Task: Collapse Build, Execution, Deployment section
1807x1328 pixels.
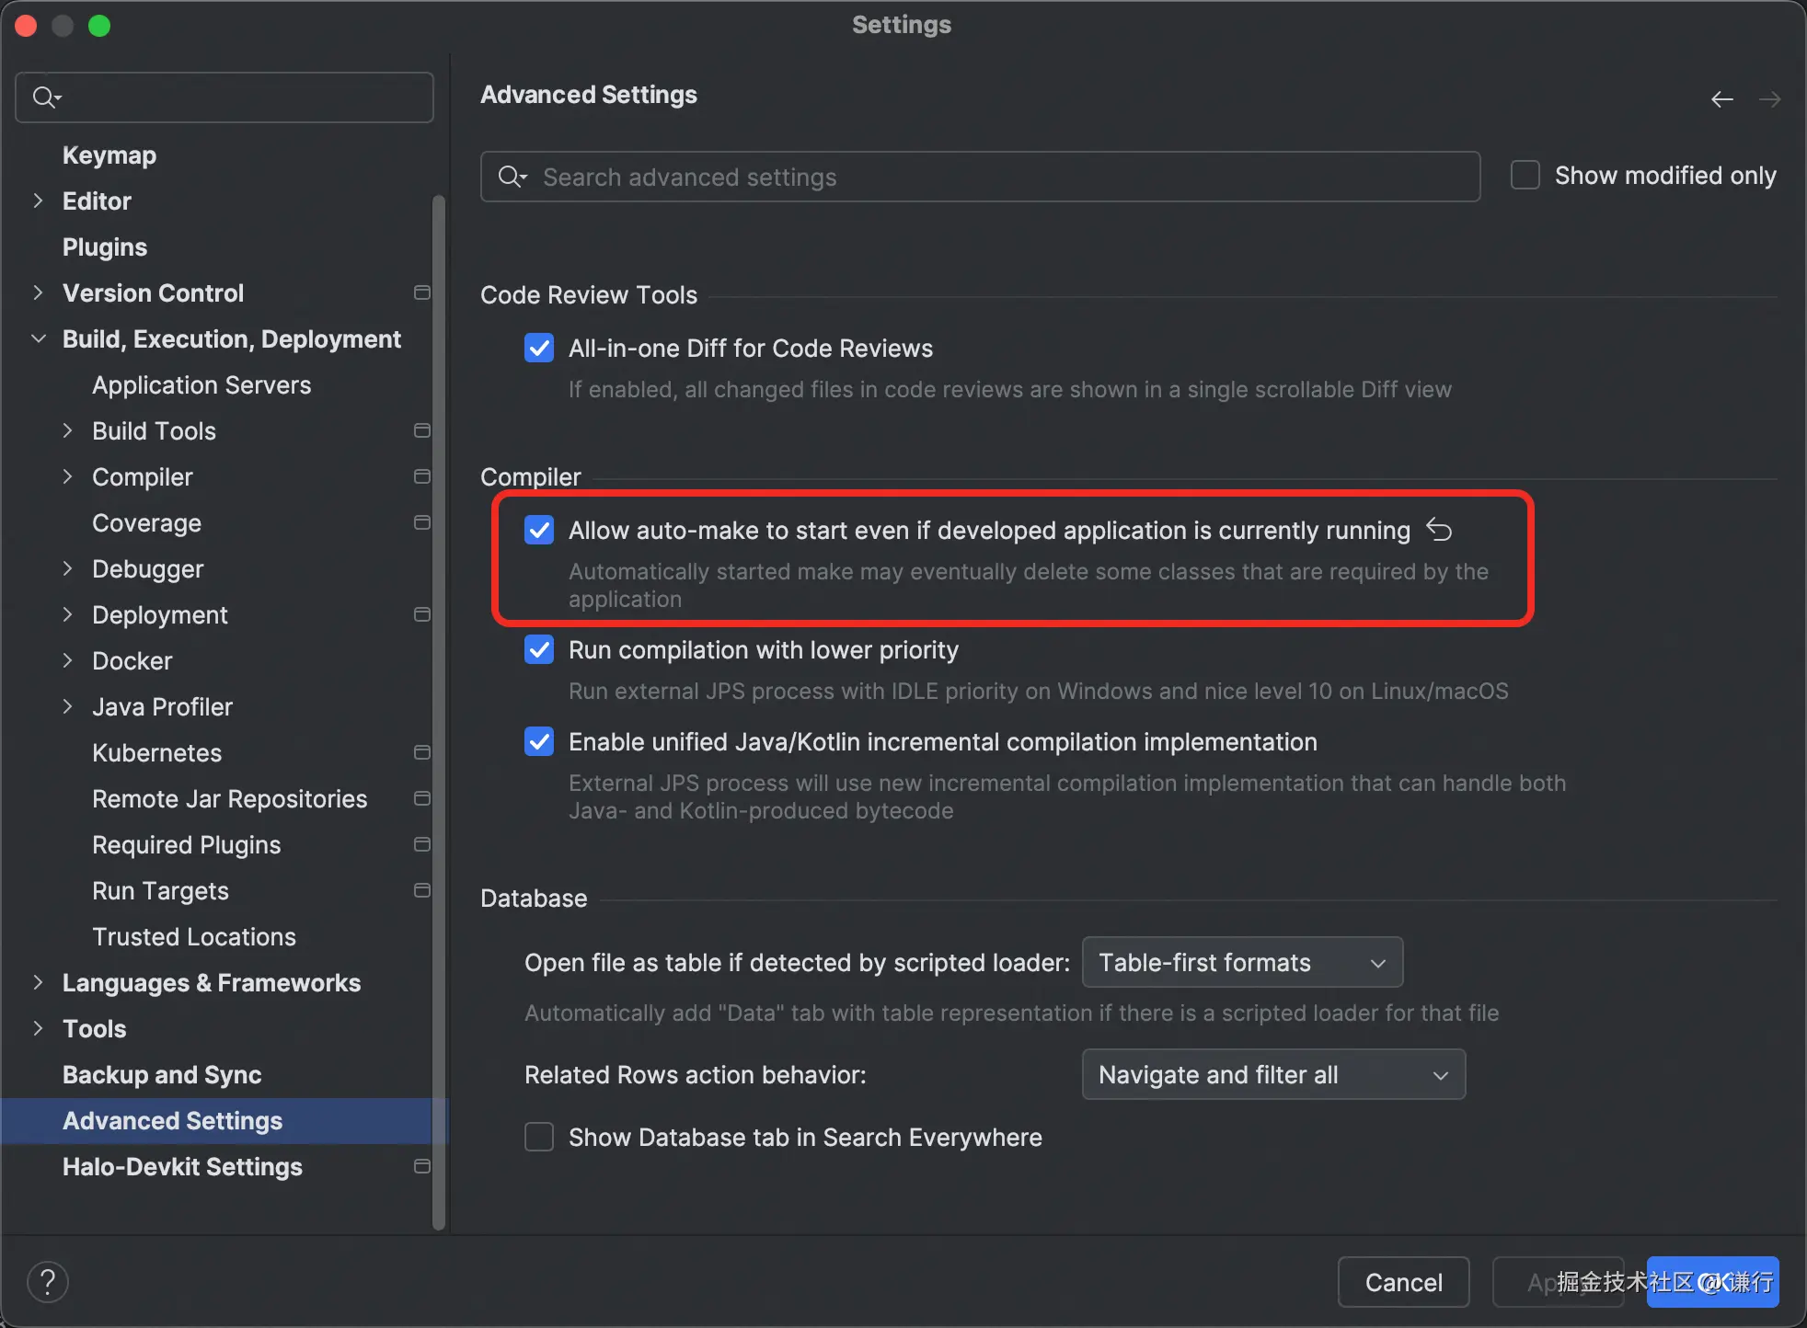Action: pos(39,338)
